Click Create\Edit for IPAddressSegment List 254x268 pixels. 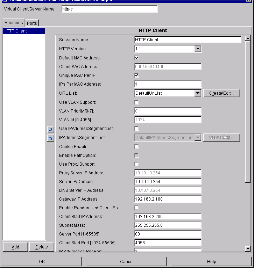click(x=221, y=137)
